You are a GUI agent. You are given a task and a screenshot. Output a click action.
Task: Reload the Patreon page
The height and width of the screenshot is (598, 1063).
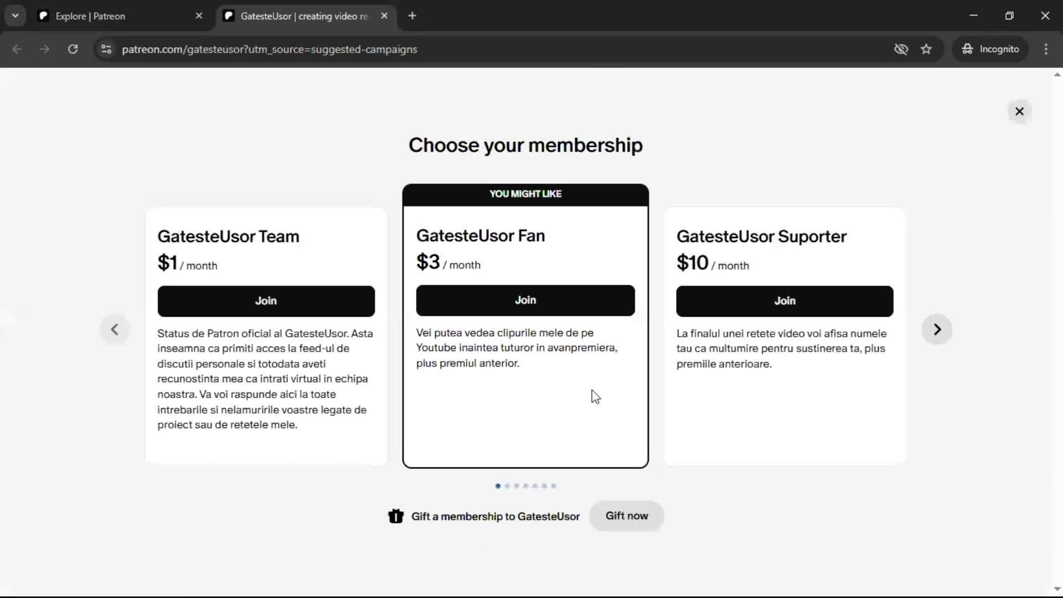(73, 49)
